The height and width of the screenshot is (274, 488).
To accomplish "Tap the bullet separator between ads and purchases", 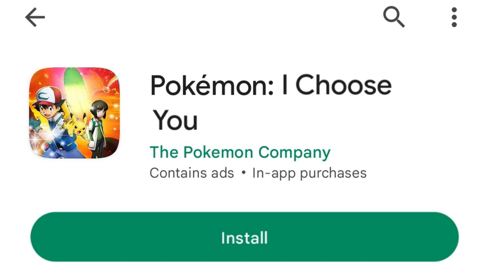I will tap(243, 174).
